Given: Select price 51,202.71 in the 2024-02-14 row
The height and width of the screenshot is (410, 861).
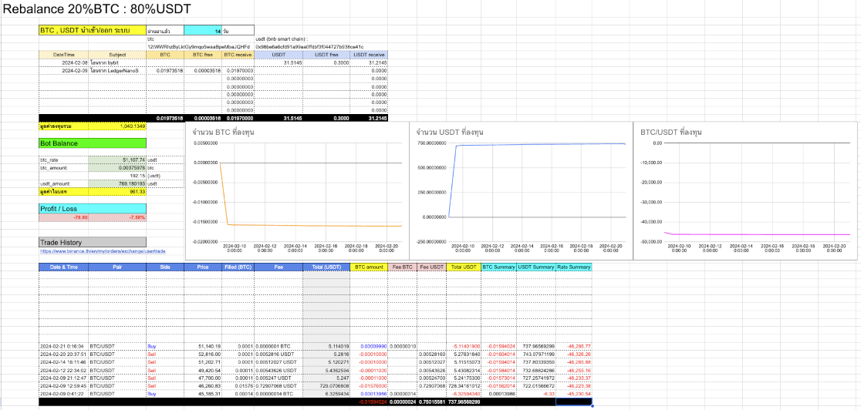Looking at the screenshot, I should tap(203, 362).
